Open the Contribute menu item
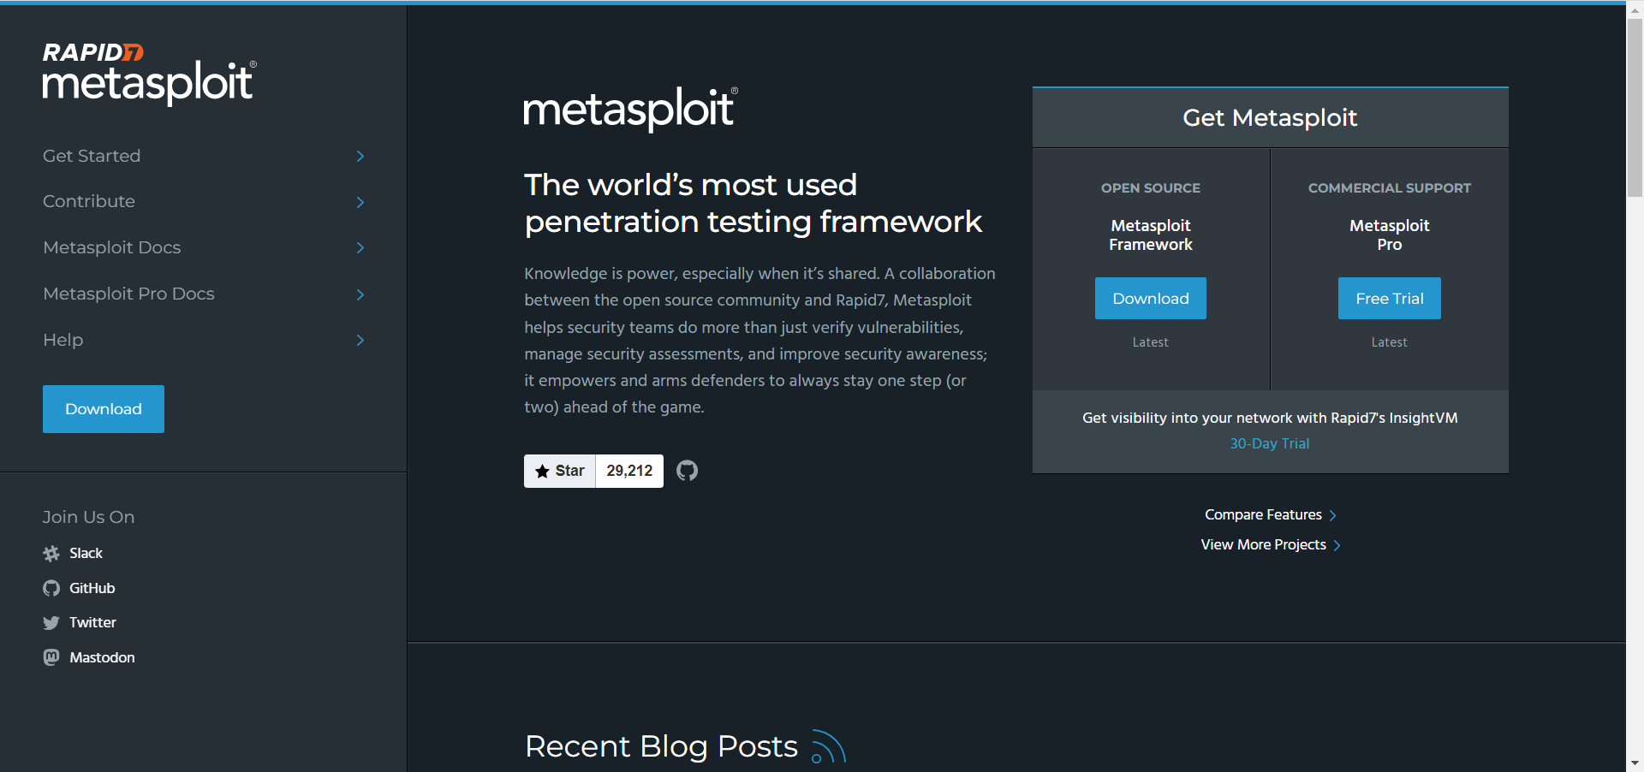Screen dimensions: 1644x772 89,201
